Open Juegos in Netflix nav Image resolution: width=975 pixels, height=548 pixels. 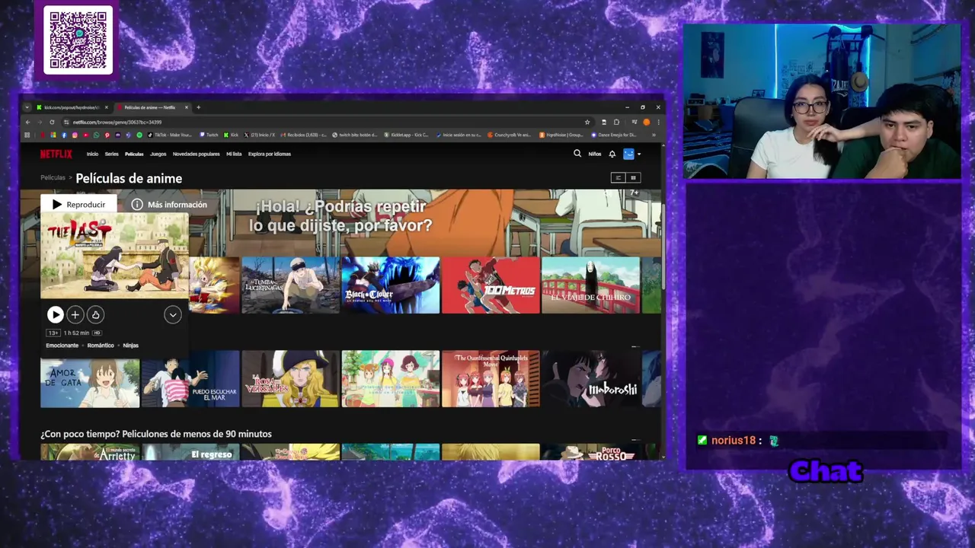coord(158,154)
